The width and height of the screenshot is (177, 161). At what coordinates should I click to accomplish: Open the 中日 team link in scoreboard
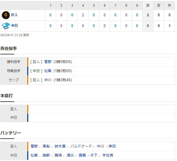pos(14,26)
